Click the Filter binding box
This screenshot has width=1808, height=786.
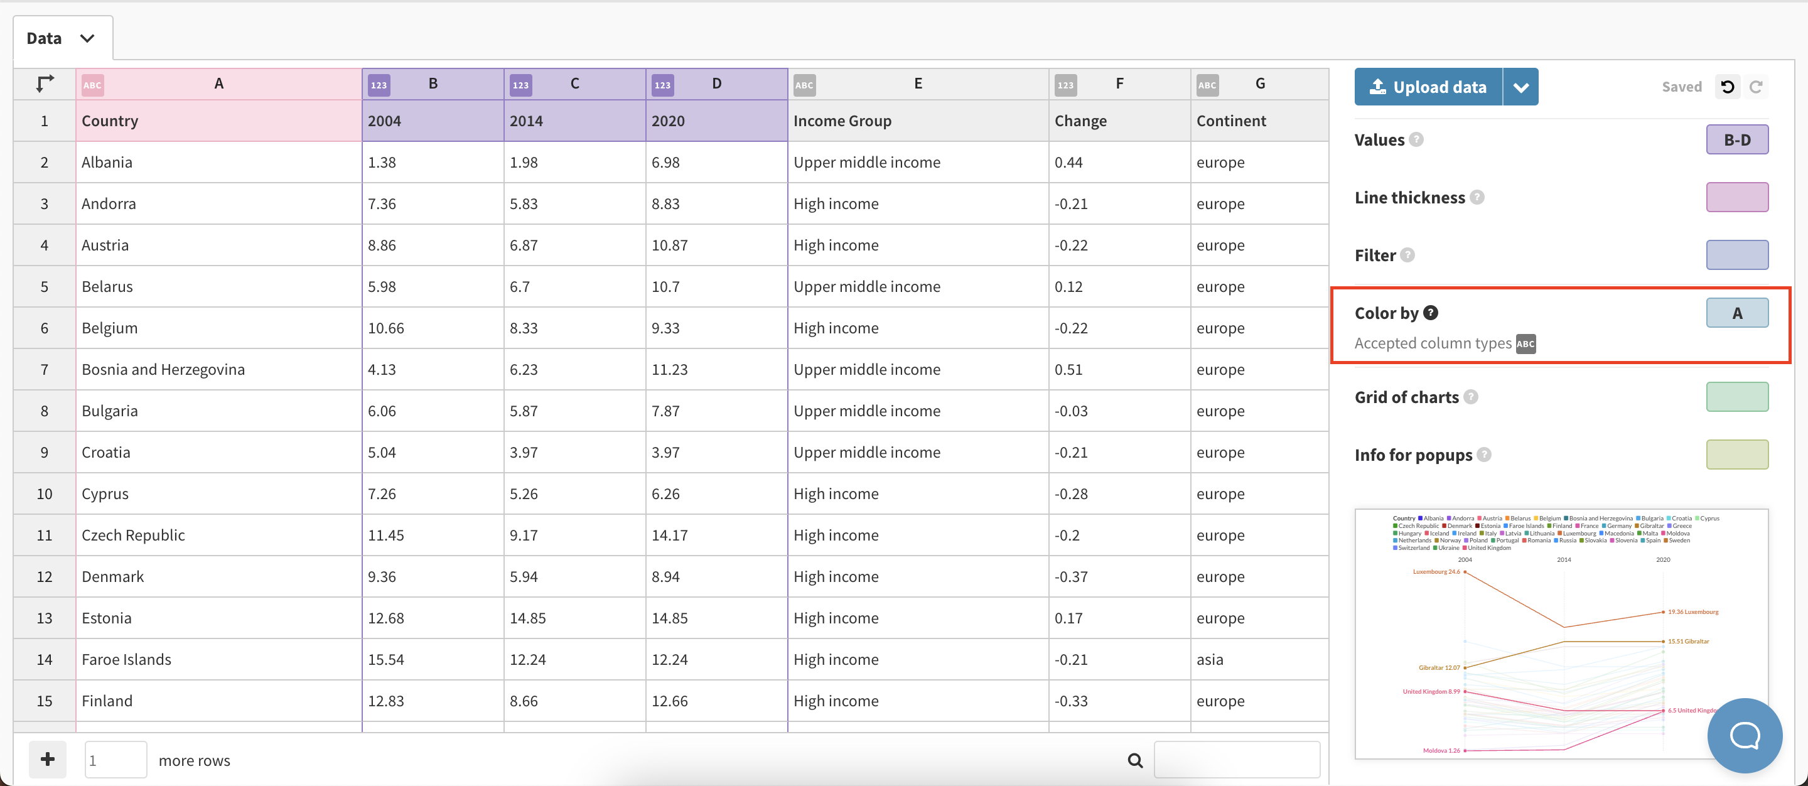pyautogui.click(x=1737, y=255)
